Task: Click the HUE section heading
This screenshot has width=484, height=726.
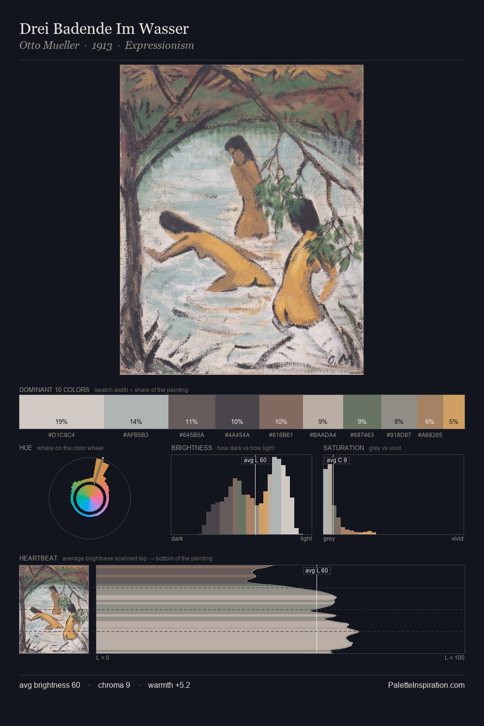Action: (26, 448)
